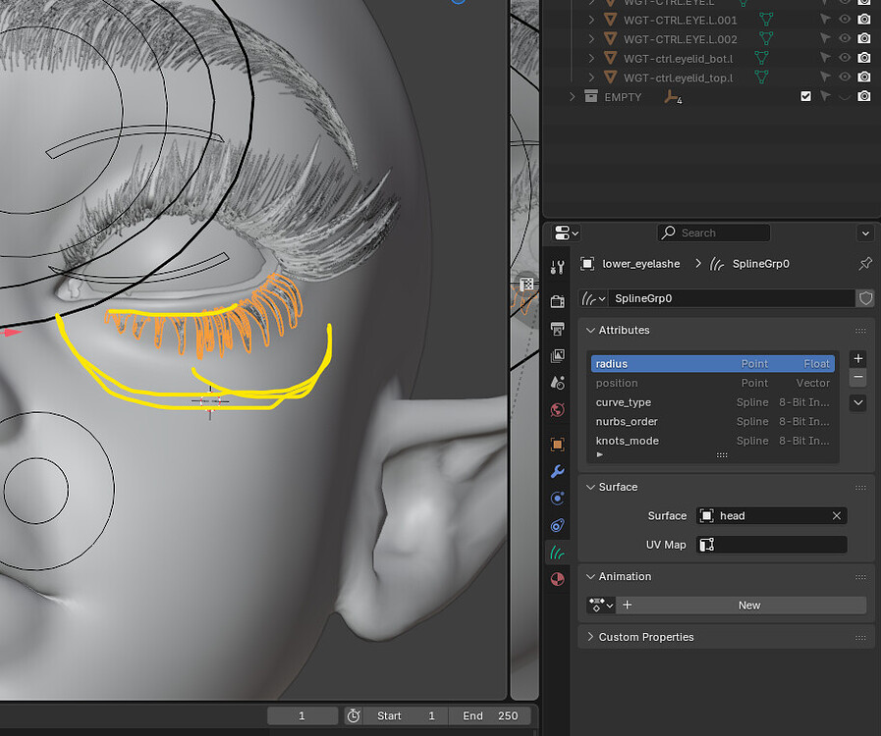Expand the Custom Properties panel

[590, 637]
